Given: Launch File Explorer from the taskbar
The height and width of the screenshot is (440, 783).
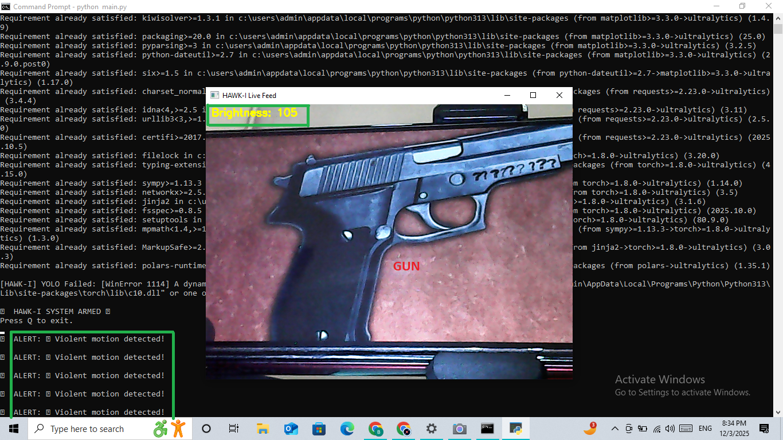Looking at the screenshot, I should [263, 429].
